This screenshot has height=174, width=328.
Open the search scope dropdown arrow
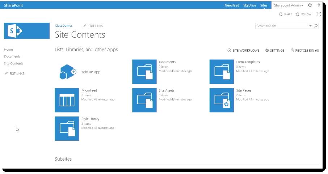click(x=310, y=26)
